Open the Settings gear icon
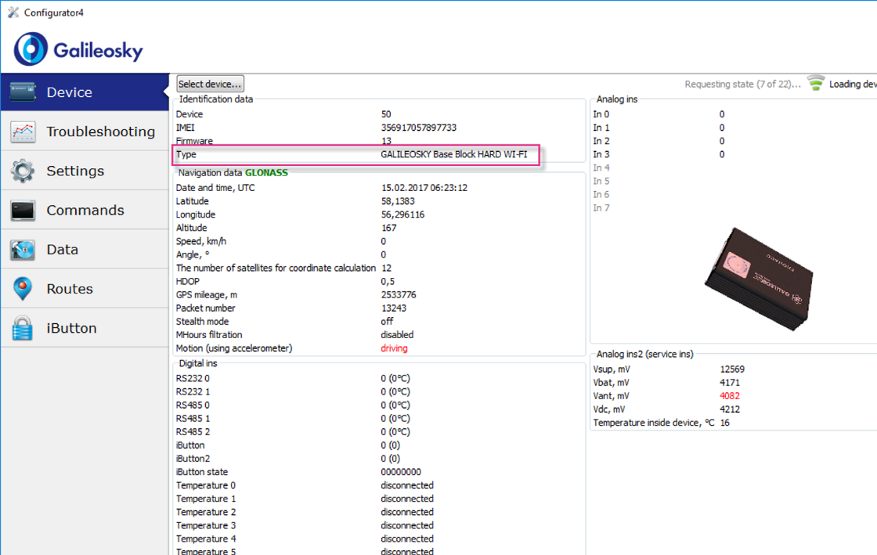The height and width of the screenshot is (555, 877). [x=23, y=171]
